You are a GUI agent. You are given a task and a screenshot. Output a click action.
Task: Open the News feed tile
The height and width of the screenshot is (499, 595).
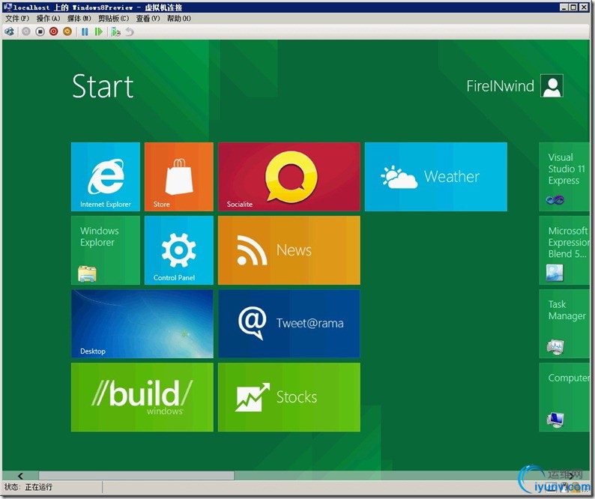(x=289, y=250)
